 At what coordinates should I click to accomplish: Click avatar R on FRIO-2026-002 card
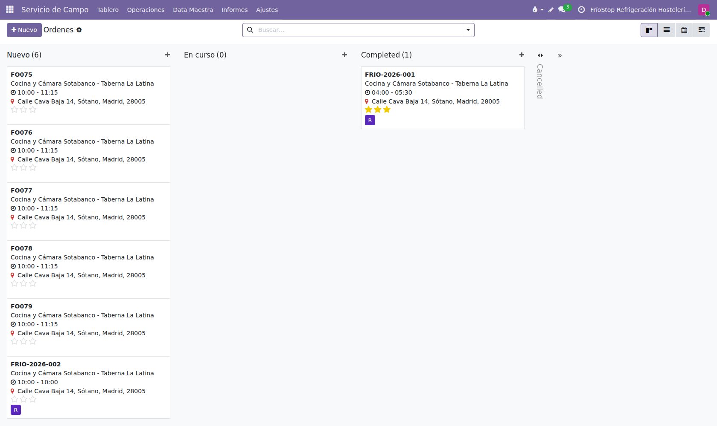[x=16, y=410]
